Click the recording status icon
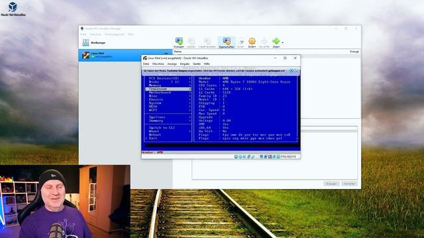The image size is (424, 238). [266, 157]
